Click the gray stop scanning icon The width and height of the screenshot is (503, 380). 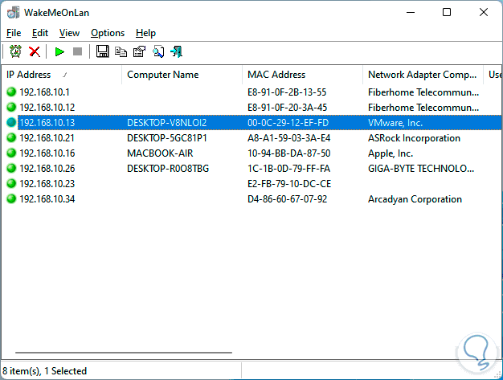(77, 51)
